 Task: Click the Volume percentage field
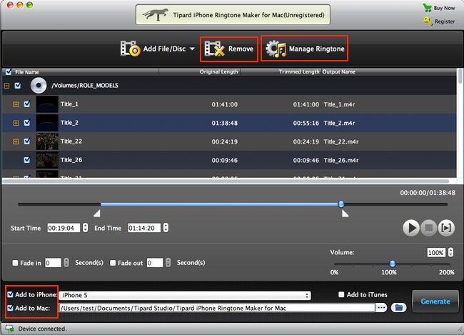tap(436, 253)
